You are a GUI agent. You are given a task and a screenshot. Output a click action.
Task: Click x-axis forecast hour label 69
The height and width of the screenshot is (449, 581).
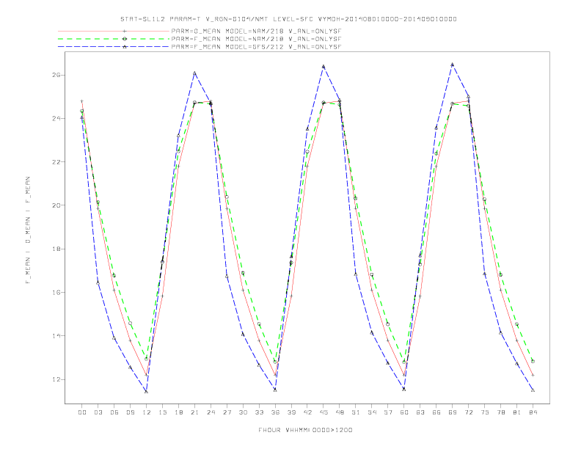[453, 412]
